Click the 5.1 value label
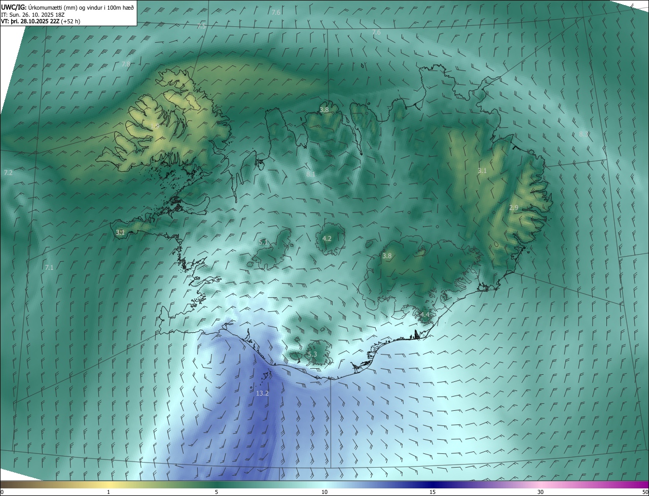649x496 pixels. (x=263, y=242)
